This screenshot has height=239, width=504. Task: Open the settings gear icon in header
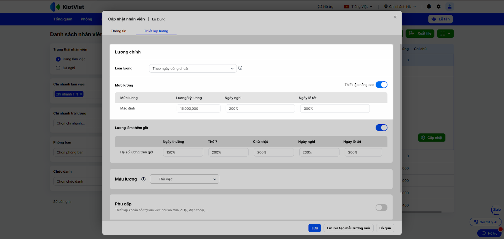click(438, 7)
